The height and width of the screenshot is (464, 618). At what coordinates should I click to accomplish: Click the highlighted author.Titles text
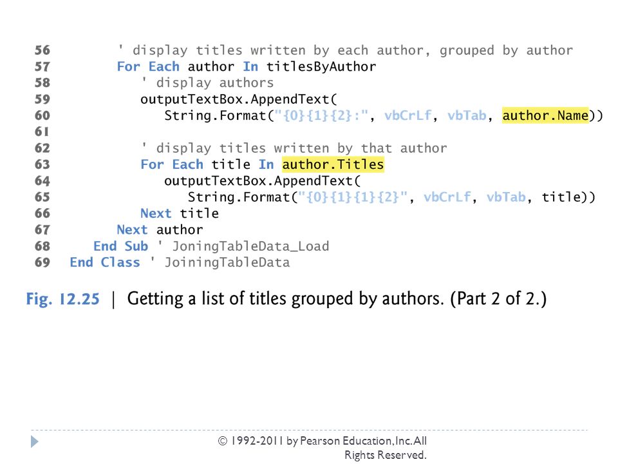pyautogui.click(x=333, y=164)
